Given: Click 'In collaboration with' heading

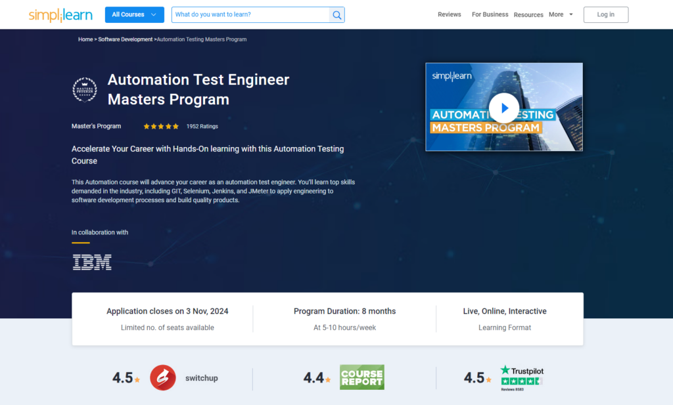Looking at the screenshot, I should click(x=100, y=232).
